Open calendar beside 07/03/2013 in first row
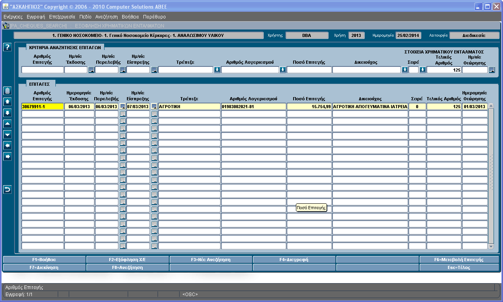The image size is (503, 302). click(x=154, y=107)
